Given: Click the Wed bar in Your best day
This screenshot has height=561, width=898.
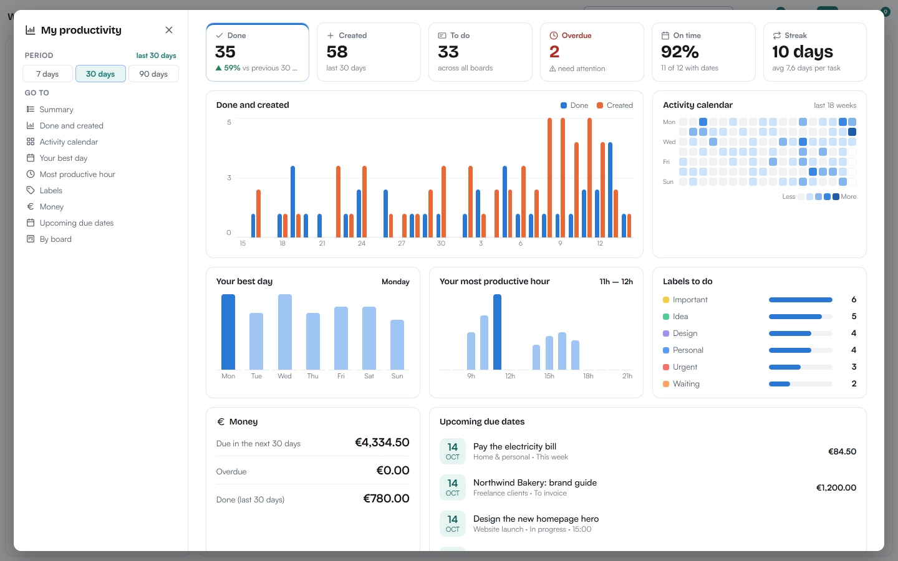Looking at the screenshot, I should pyautogui.click(x=285, y=332).
